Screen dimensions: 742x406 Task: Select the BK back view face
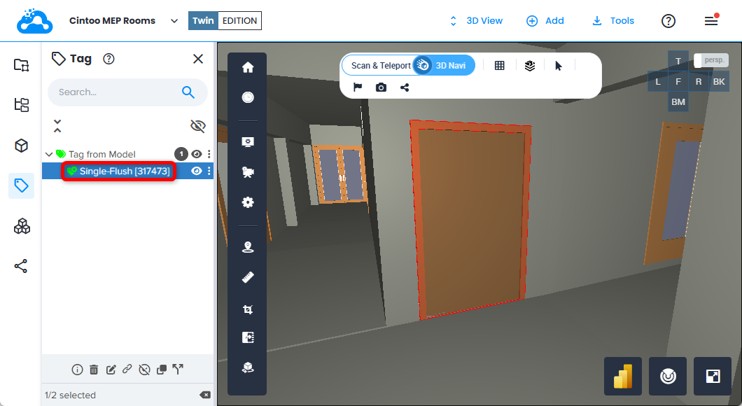(719, 81)
